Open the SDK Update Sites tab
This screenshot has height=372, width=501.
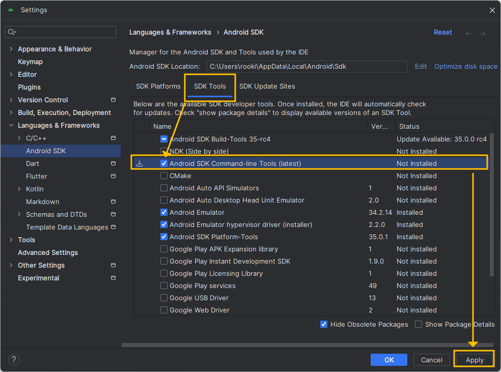click(x=267, y=86)
